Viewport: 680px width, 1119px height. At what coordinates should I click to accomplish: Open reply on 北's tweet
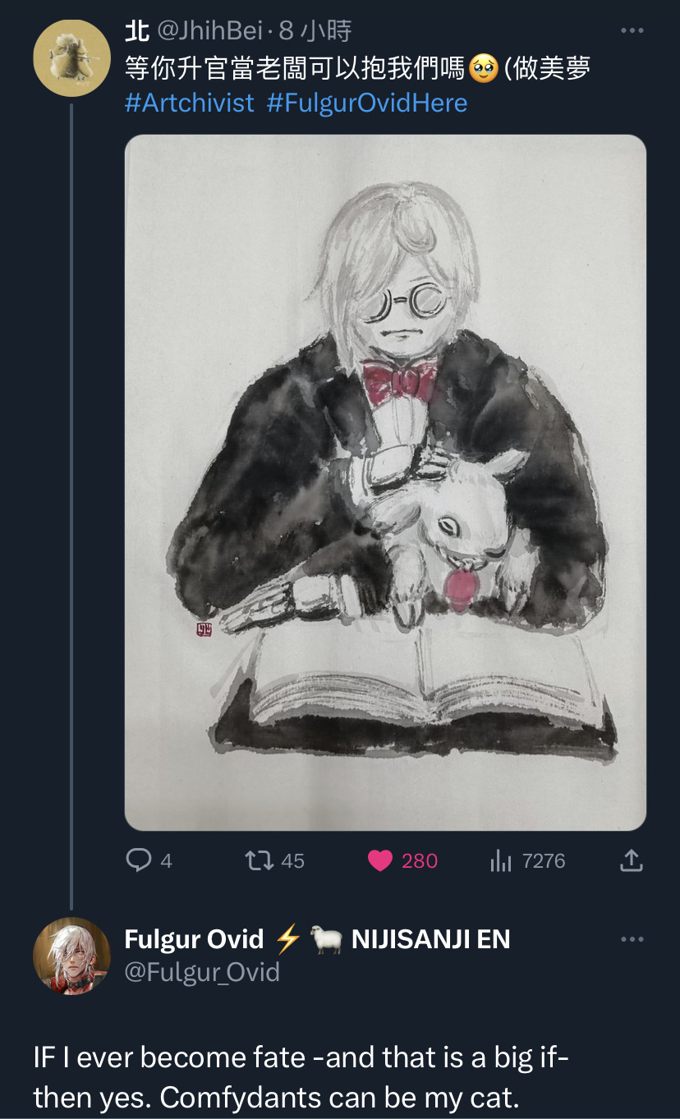139,860
